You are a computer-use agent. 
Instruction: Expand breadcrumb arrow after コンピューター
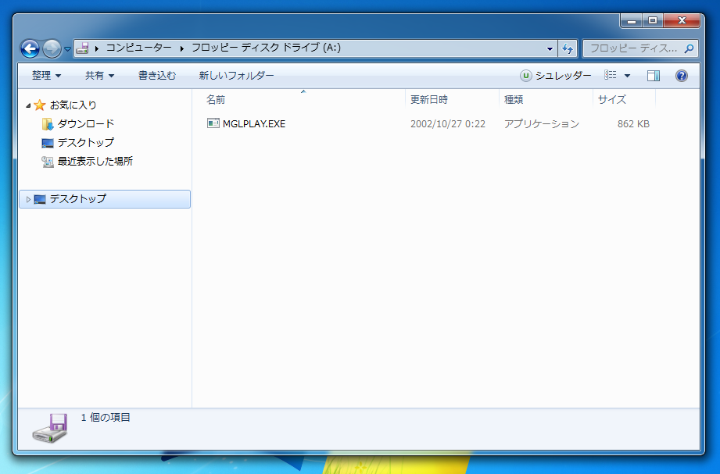click(x=182, y=48)
